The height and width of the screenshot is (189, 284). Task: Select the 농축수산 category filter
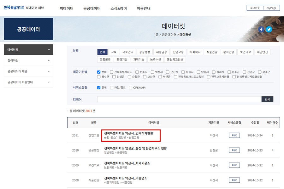[156, 59]
